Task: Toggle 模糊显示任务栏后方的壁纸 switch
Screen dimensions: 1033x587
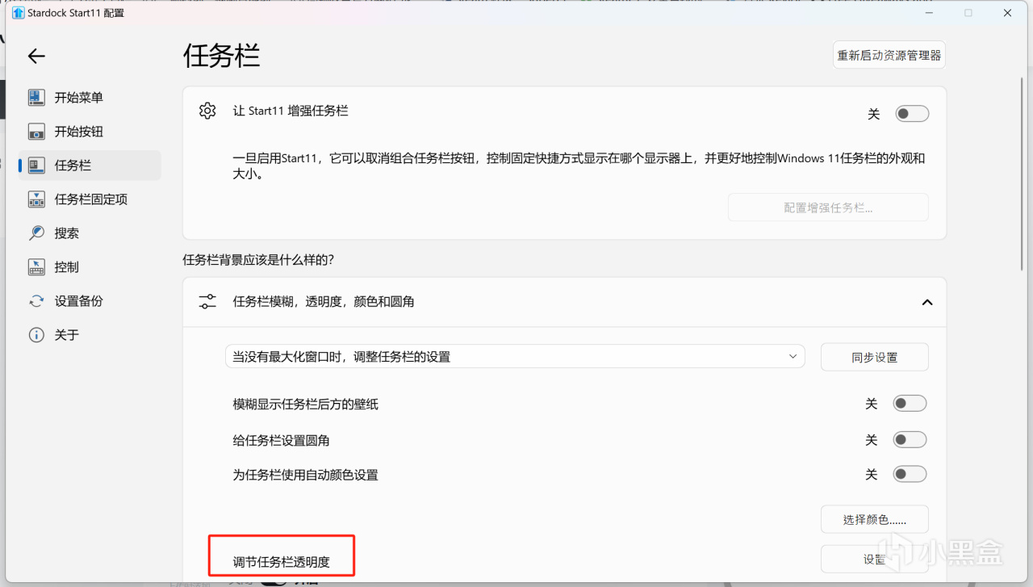Action: click(x=910, y=404)
